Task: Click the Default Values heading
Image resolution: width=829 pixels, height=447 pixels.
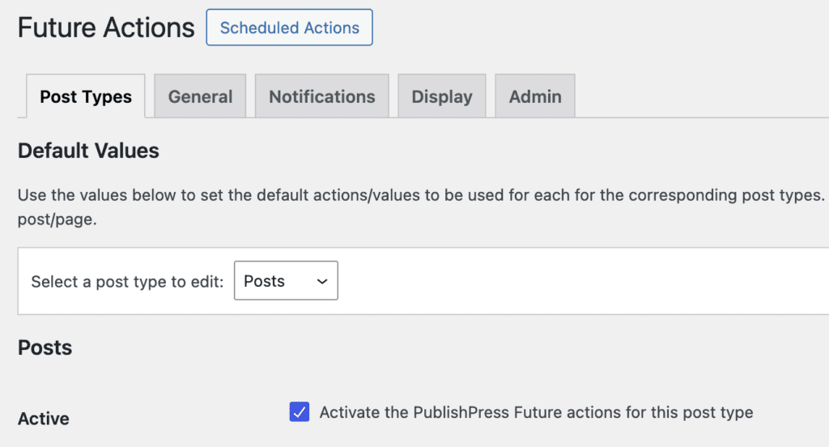Action: coord(88,151)
